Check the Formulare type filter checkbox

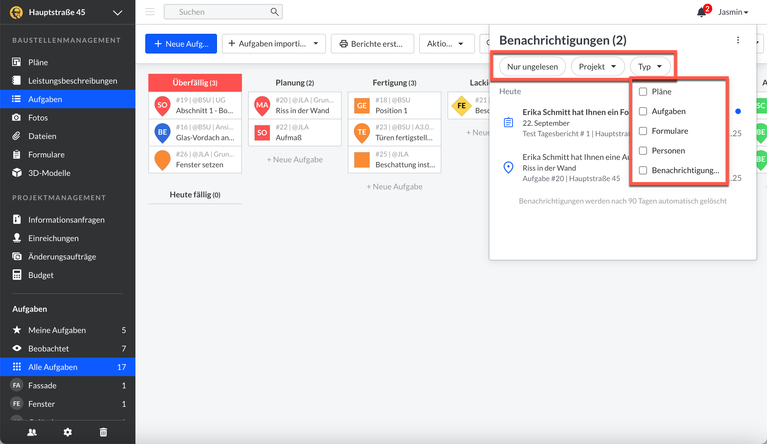pos(643,131)
